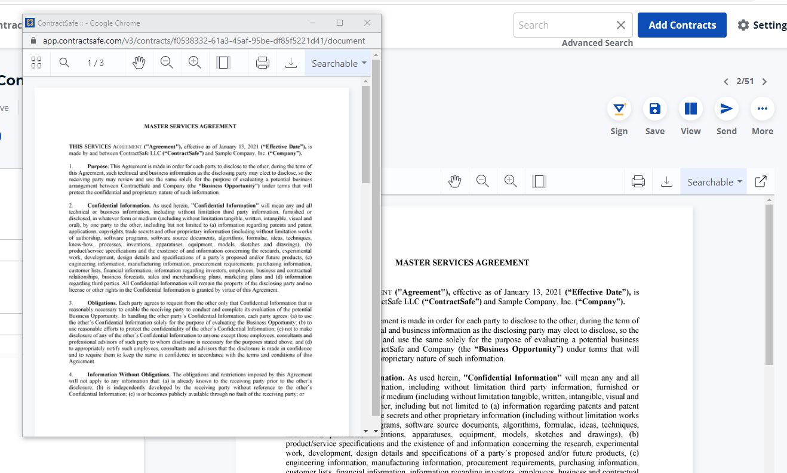Click the 2/51 contract counter
Screen dimensions: 787x473
745,82
